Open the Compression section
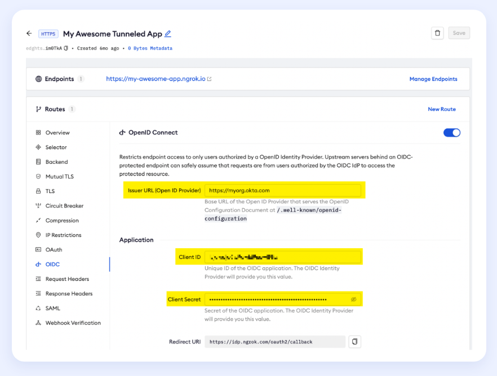 tap(62, 220)
